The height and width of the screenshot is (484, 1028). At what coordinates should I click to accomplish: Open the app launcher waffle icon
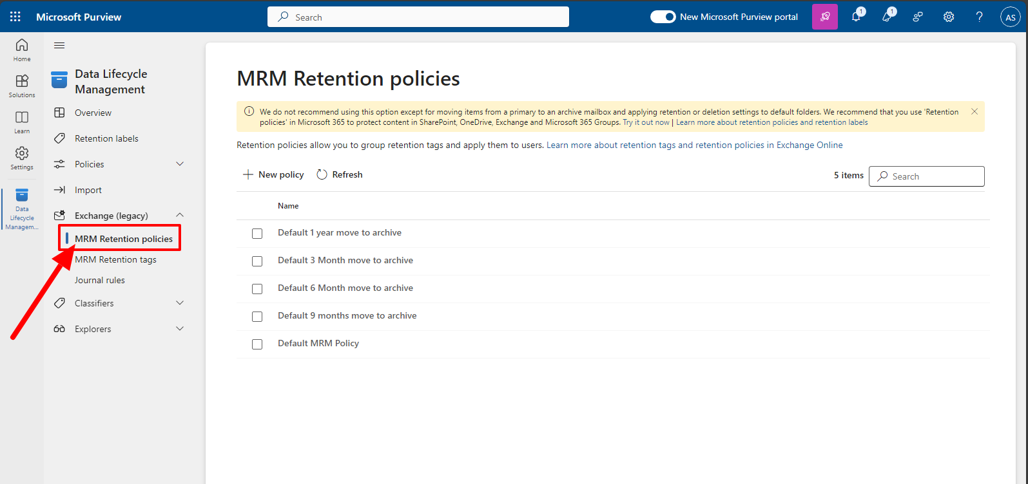pyautogui.click(x=15, y=17)
